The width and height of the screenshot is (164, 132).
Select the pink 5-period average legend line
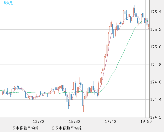(x=7, y=128)
